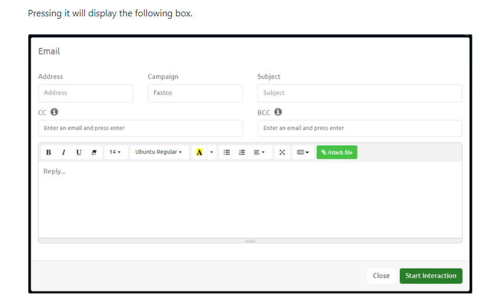Toggle fullscreen editor mode

click(x=282, y=152)
